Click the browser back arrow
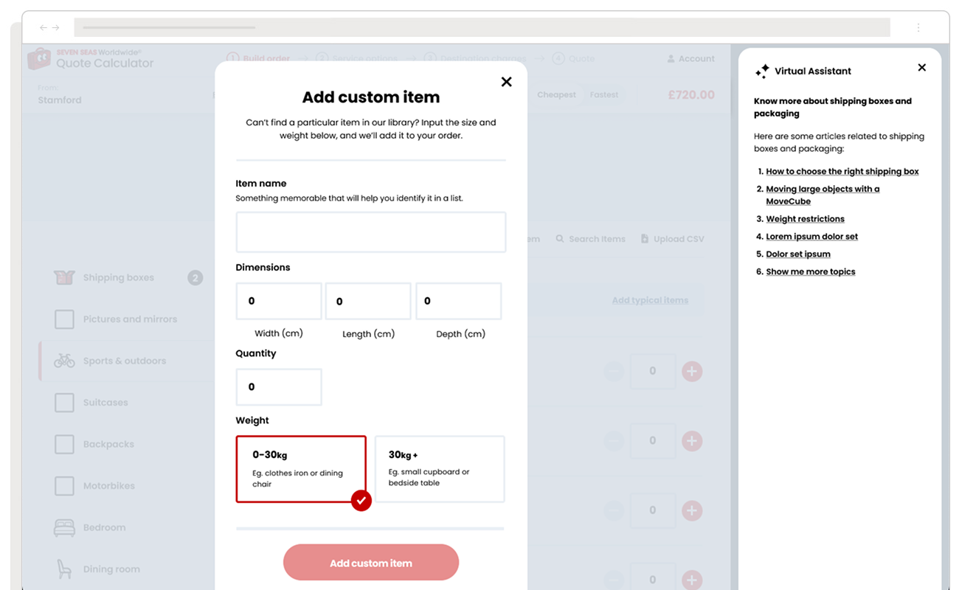The width and height of the screenshot is (959, 590). click(x=43, y=27)
